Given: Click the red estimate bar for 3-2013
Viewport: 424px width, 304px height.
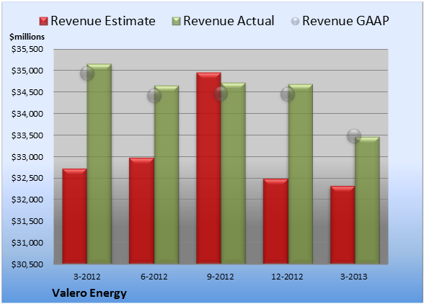Looking at the screenshot, I should [x=343, y=225].
